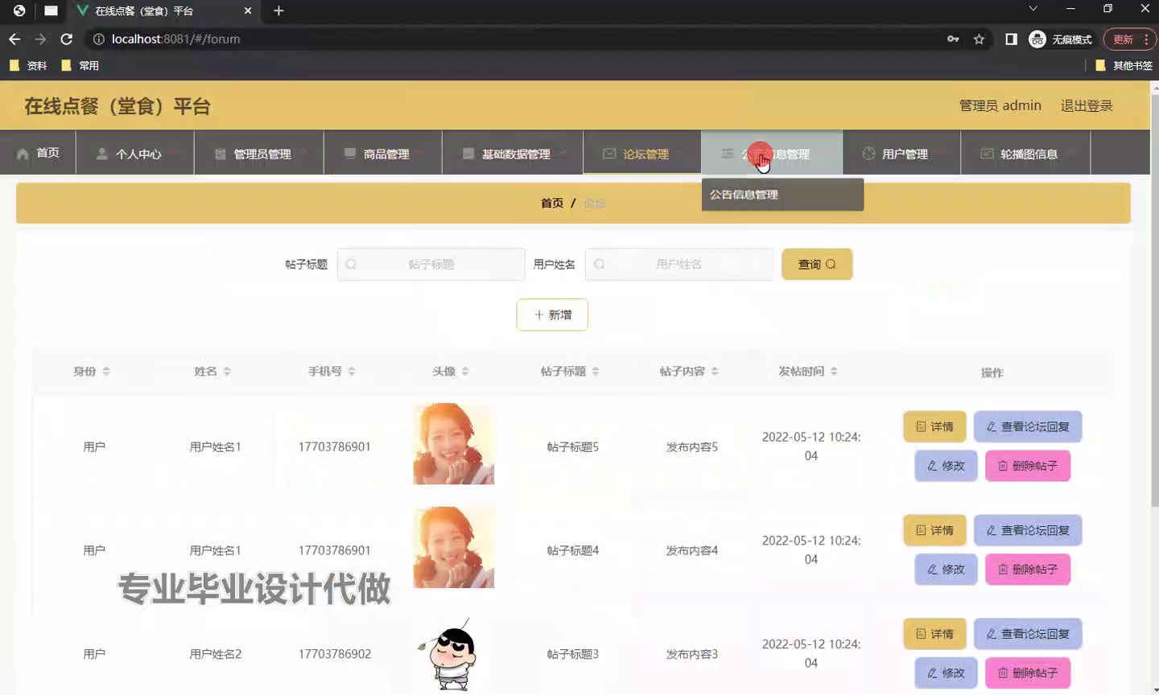The image size is (1159, 695).
Task: Open the password key icon in address bar
Action: (953, 39)
